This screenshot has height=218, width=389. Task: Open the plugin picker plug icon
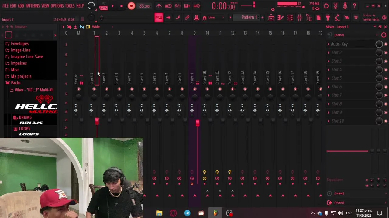(328, 18)
